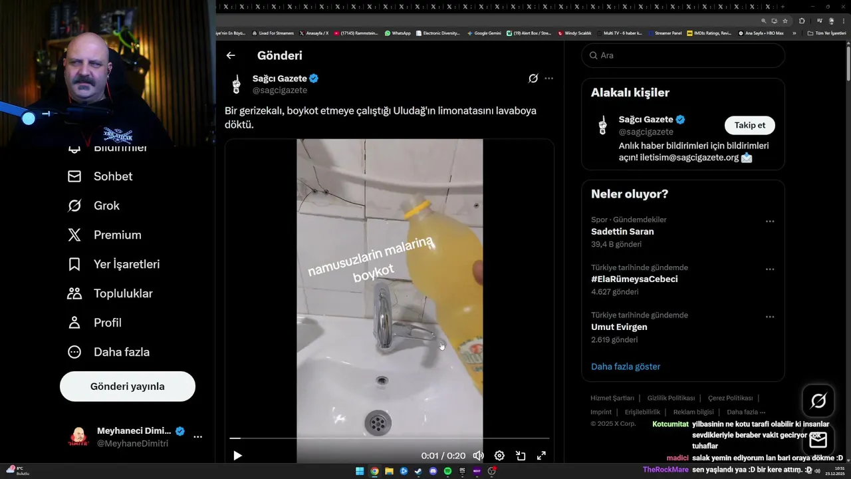Click the Gönderi yayınla button
The width and height of the screenshot is (851, 479).
[128, 387]
